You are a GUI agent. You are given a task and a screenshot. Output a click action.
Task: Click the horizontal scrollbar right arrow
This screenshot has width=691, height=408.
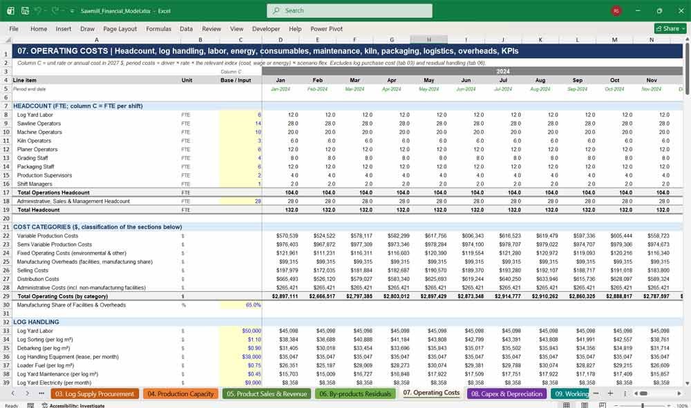tap(679, 394)
